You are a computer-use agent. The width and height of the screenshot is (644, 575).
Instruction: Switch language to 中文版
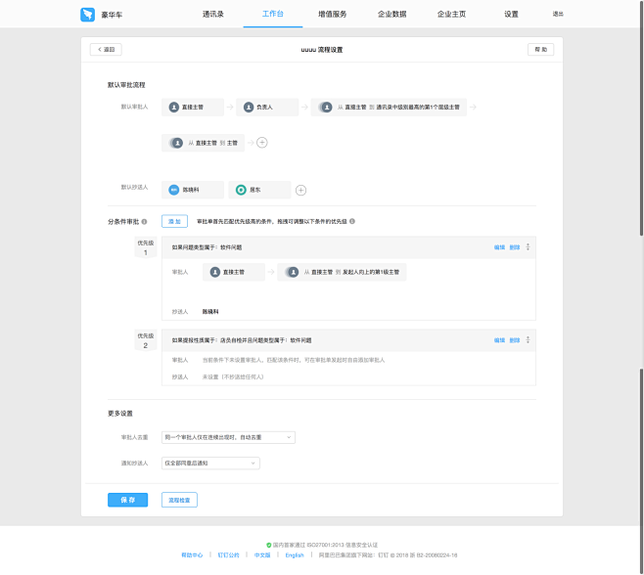point(262,554)
